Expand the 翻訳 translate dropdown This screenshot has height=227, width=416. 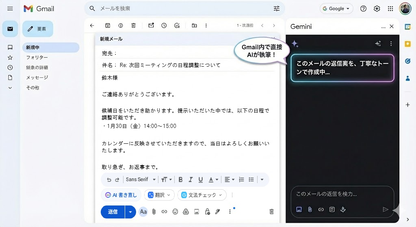(x=159, y=195)
